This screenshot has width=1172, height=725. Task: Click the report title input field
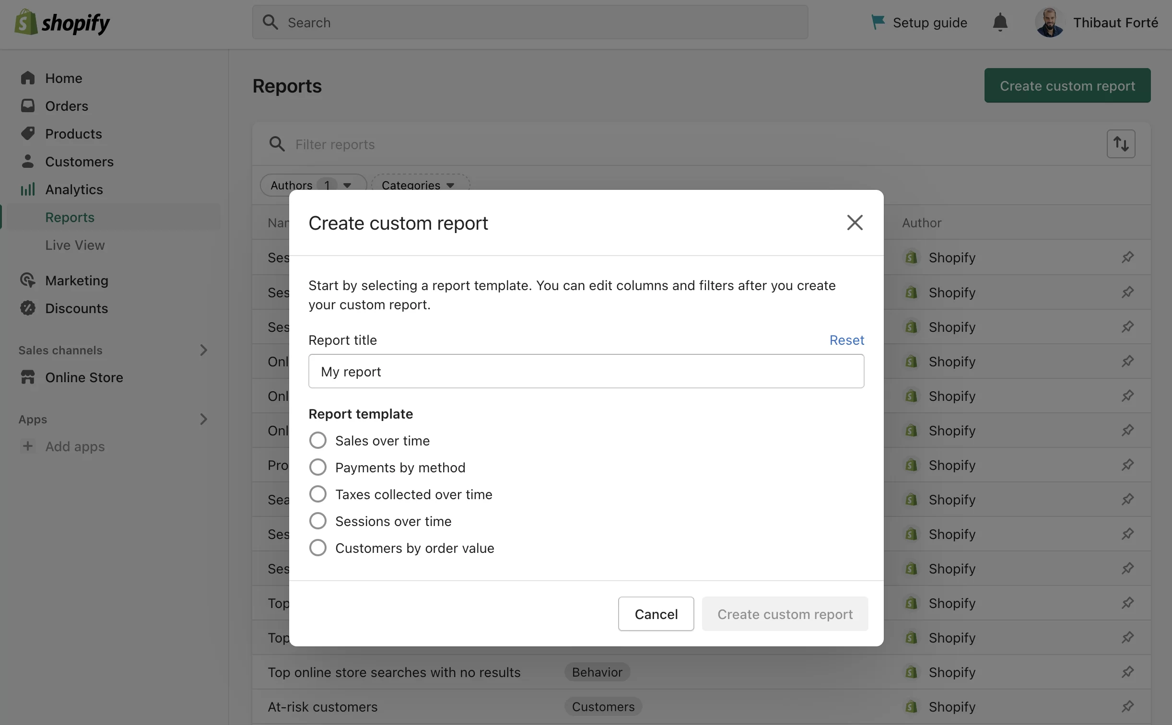tap(586, 370)
